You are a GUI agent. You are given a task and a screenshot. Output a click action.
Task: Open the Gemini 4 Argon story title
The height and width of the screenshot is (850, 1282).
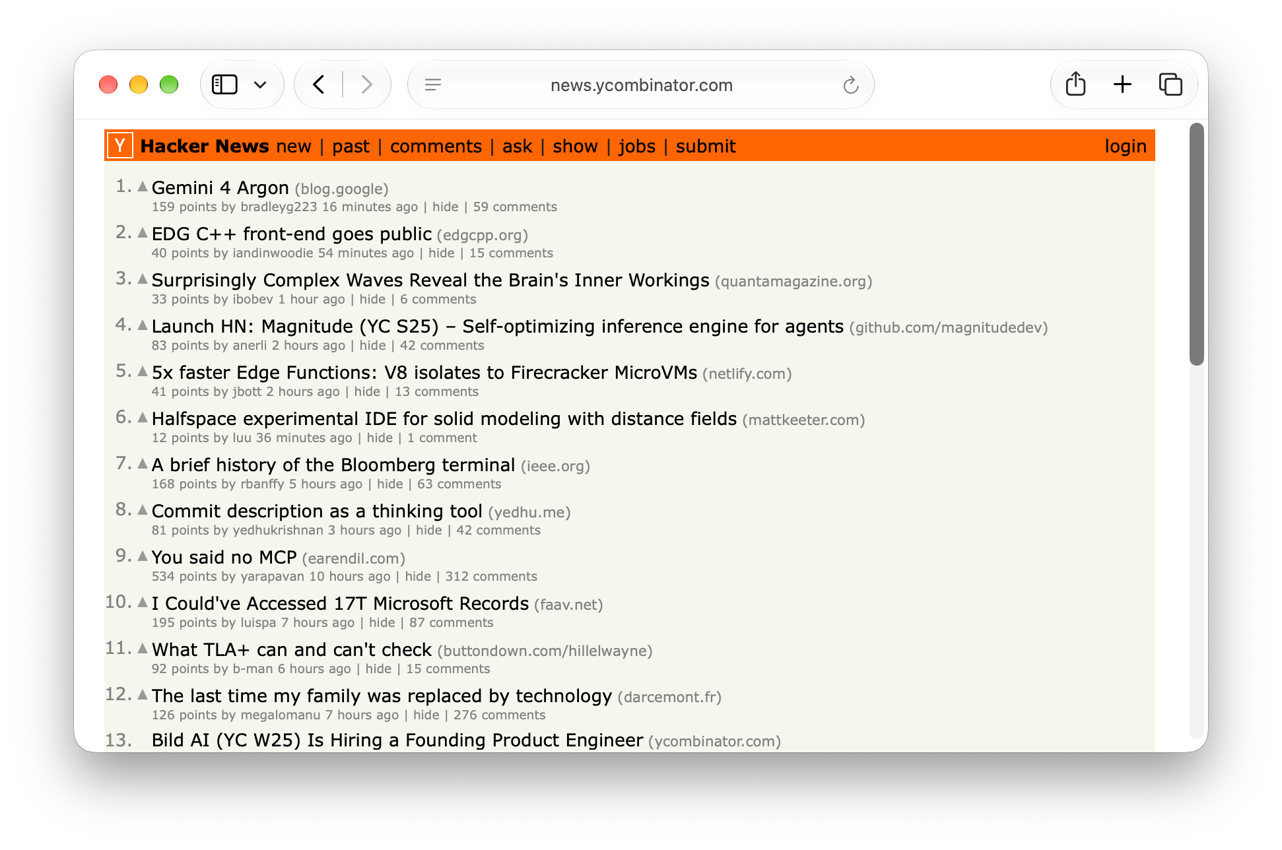click(220, 188)
